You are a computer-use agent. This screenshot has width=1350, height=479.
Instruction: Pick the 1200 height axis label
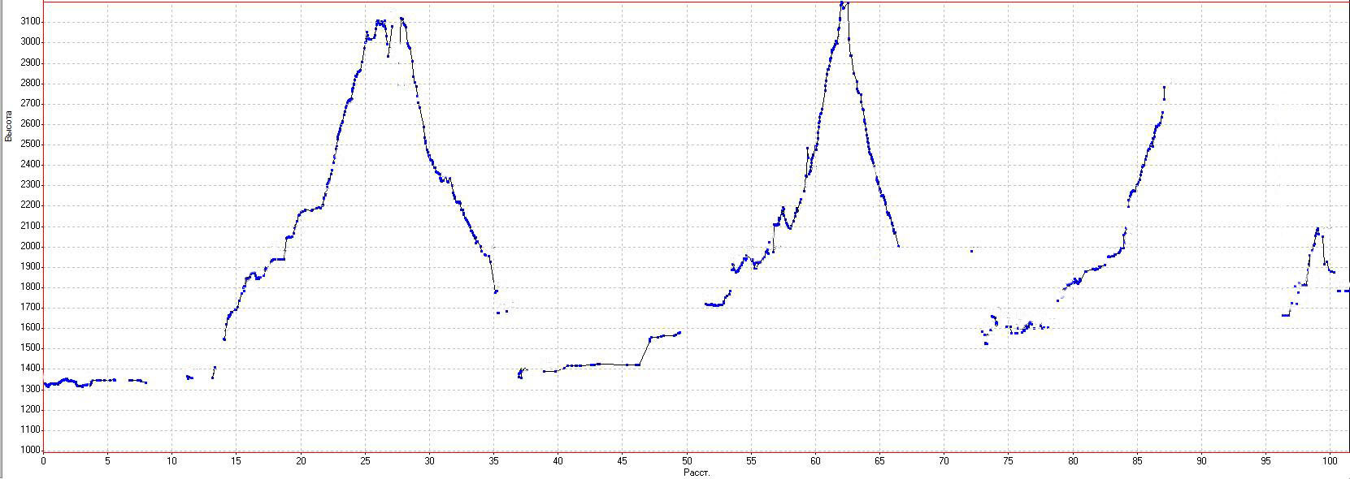(29, 409)
